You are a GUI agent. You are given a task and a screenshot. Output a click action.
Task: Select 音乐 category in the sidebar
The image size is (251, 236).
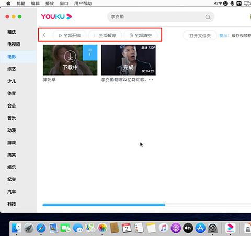click(x=12, y=118)
